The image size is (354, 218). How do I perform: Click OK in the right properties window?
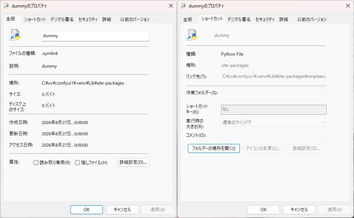click(264, 210)
